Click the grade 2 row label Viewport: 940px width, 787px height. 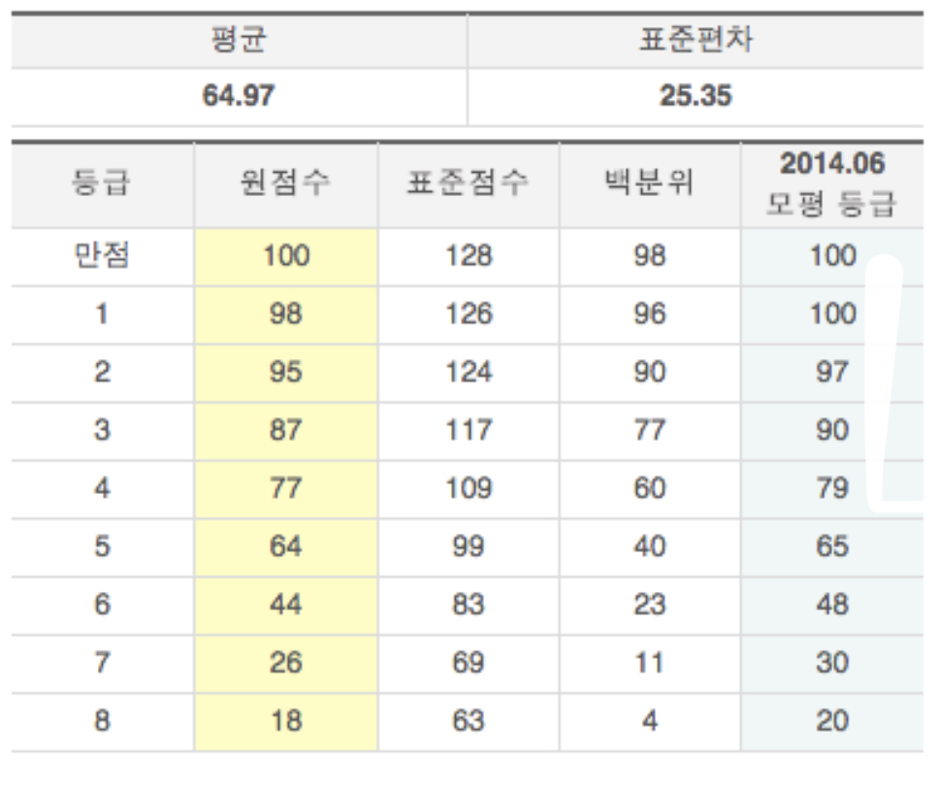point(102,373)
